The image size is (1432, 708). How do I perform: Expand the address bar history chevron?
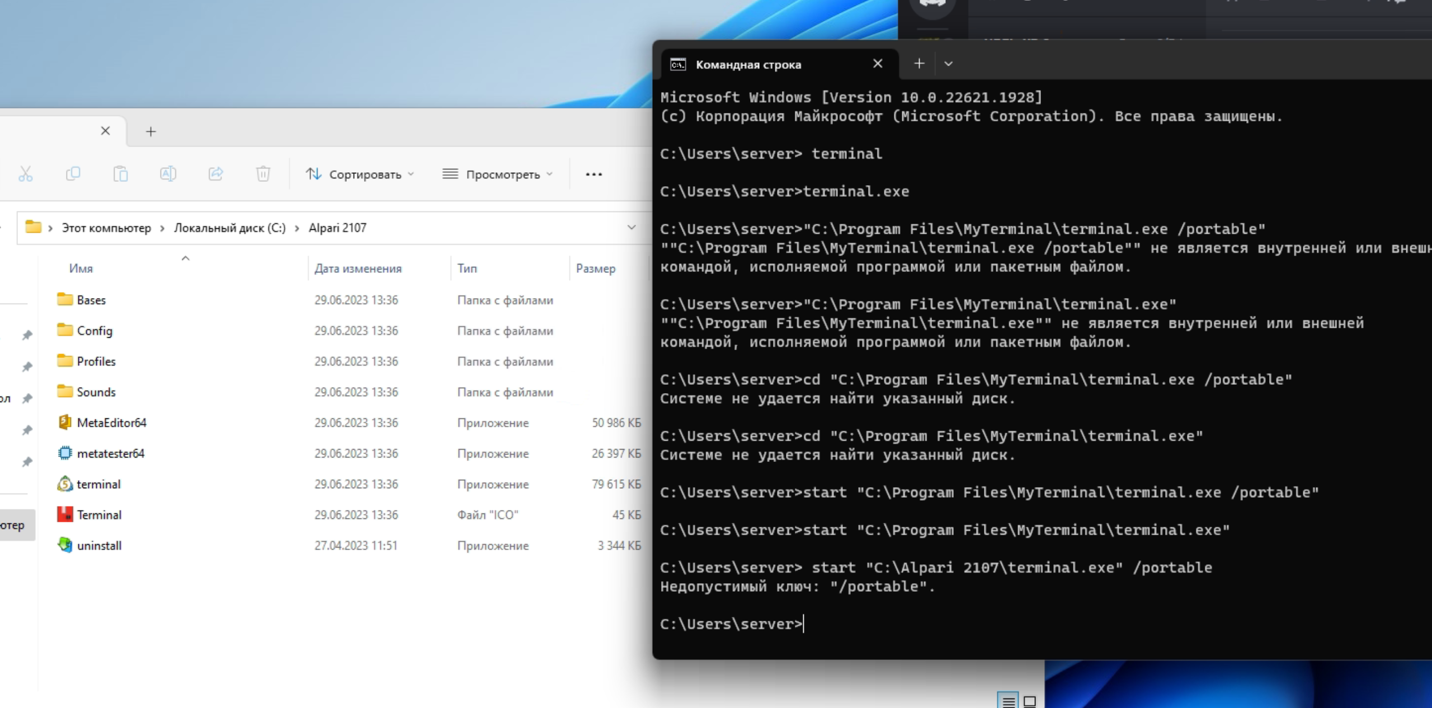point(631,228)
